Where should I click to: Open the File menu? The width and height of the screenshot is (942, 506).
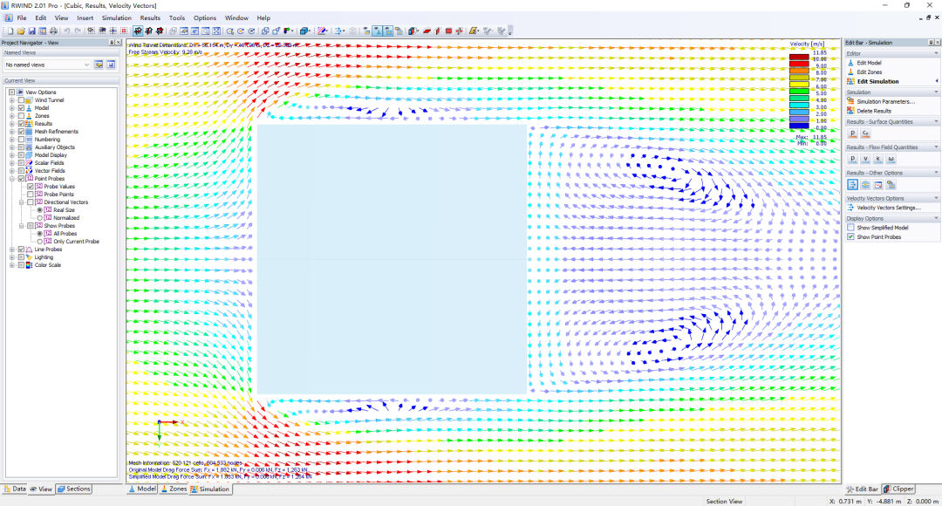pos(22,18)
